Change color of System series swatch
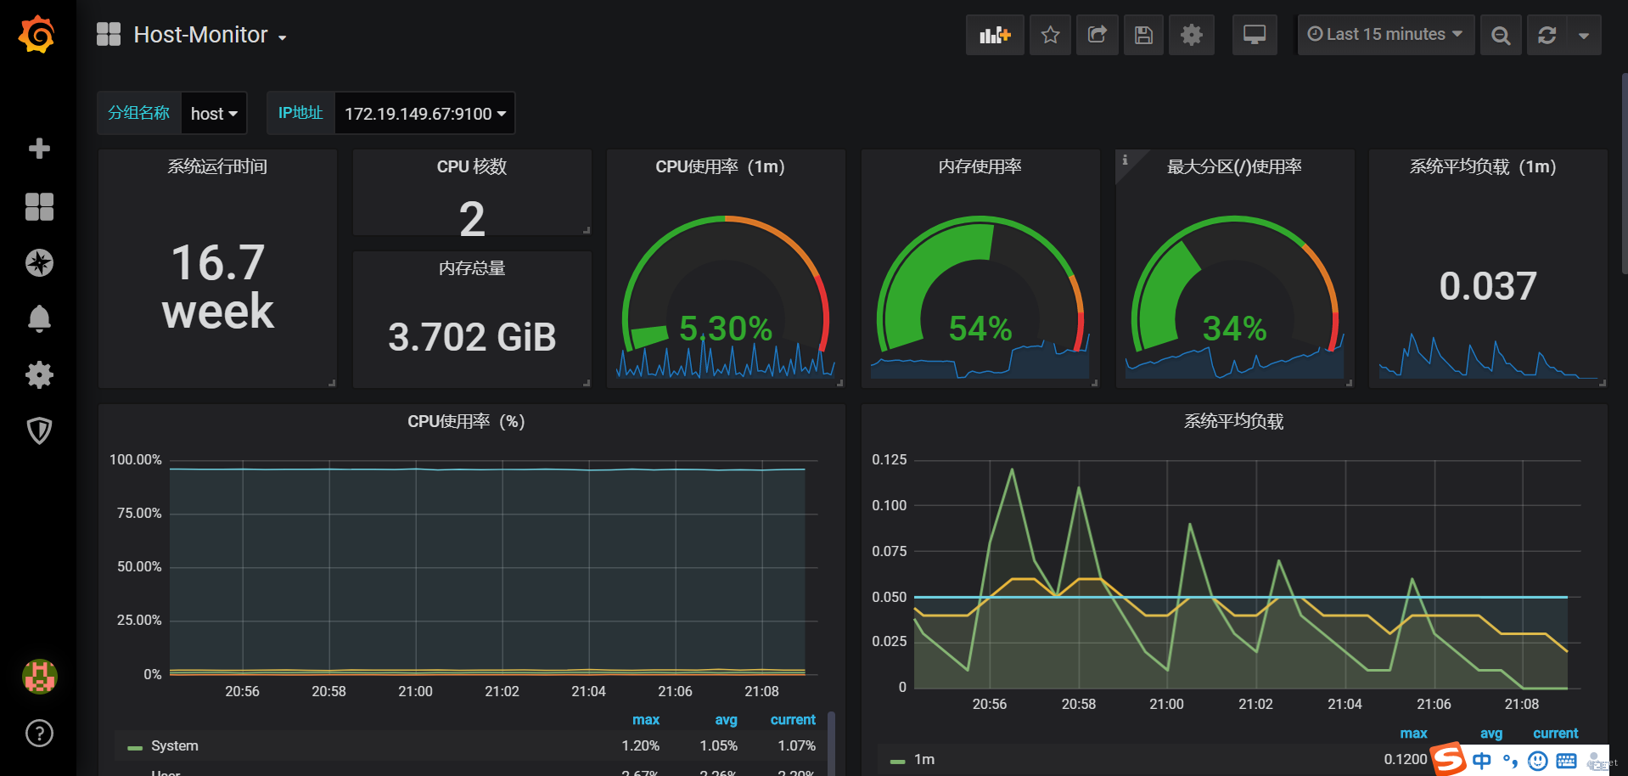This screenshot has height=776, width=1628. 135,747
